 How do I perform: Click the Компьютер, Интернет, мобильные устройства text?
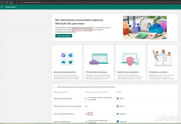[100, 99]
